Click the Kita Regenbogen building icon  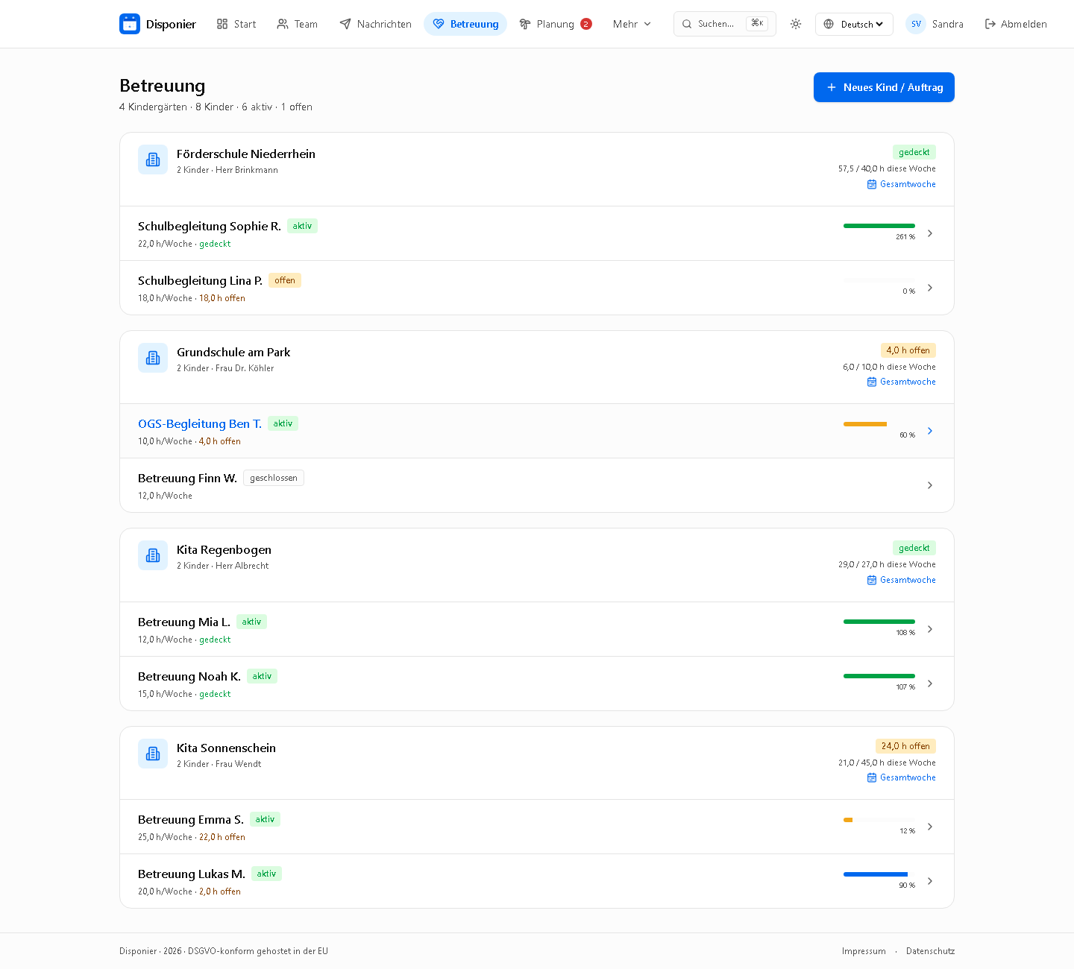pos(153,555)
